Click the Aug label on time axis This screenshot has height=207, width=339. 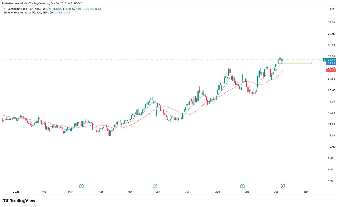pyautogui.click(x=218, y=192)
